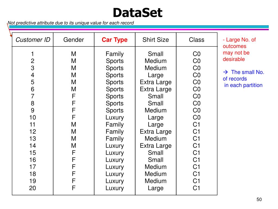The height and width of the screenshot is (209, 278).
Task: Click gender "F" in customer 20 row
Action: click(74, 188)
